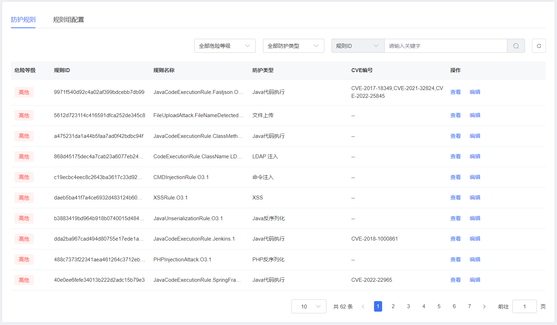The height and width of the screenshot is (325, 557).
Task: Click 编辑 for SpringFra rule row
Action: pyautogui.click(x=475, y=280)
